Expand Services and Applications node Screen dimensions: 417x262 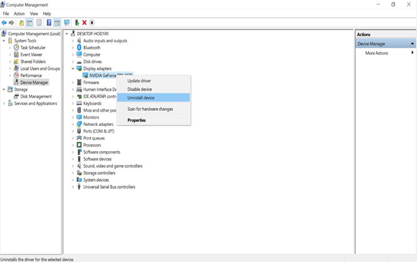[x=4, y=103]
